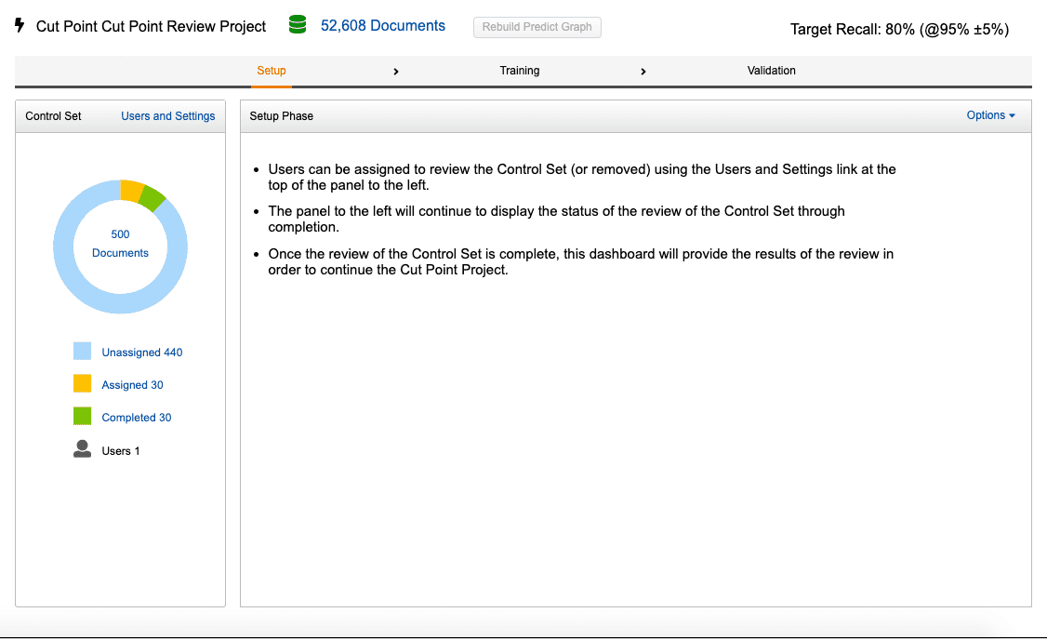Click the green database icon near document count
The height and width of the screenshot is (639, 1047).
(297, 25)
